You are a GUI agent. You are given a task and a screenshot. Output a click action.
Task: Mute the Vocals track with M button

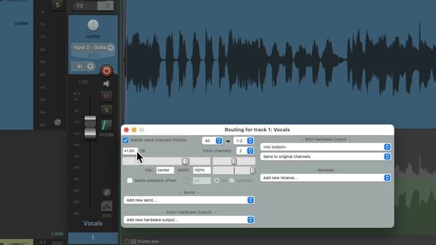point(106,96)
